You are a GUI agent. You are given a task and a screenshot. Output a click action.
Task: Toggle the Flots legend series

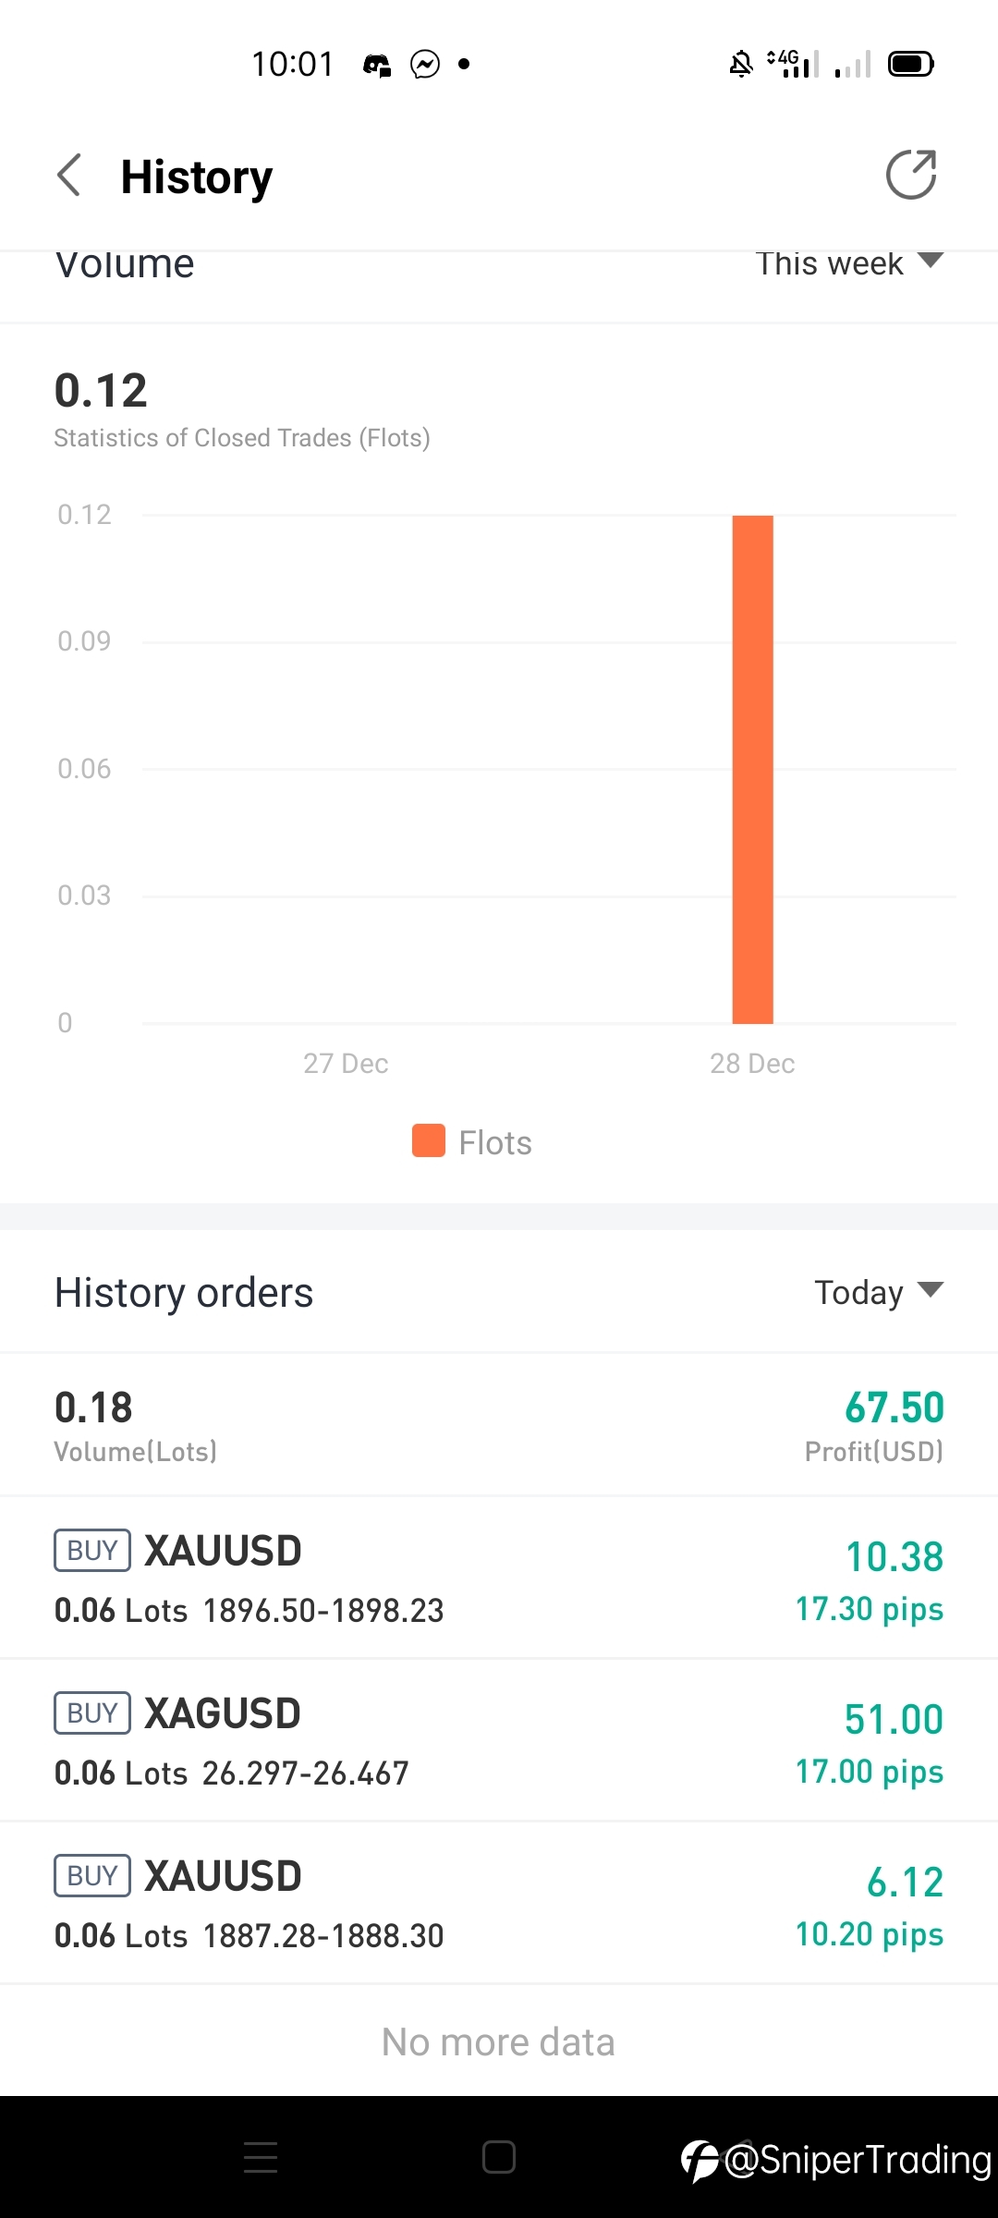pos(472,1142)
